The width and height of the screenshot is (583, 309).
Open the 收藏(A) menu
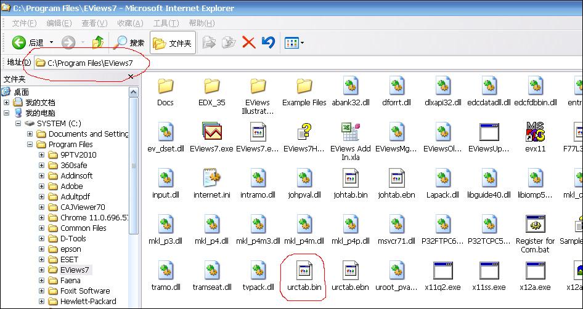(130, 23)
